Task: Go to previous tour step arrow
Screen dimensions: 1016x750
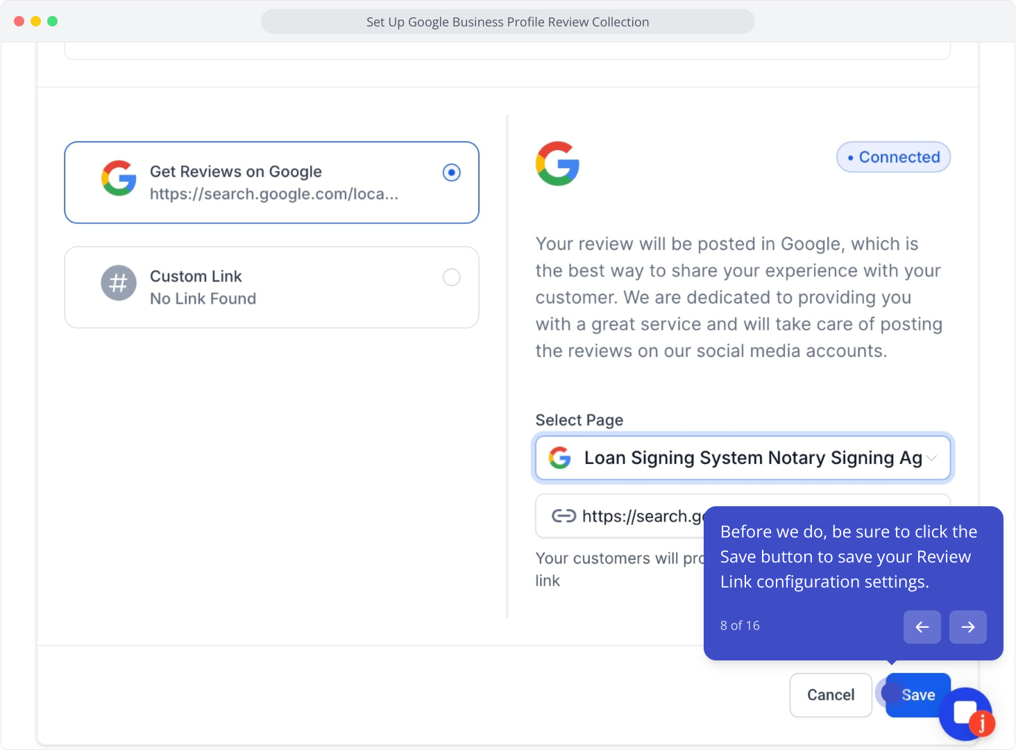Action: 922,627
